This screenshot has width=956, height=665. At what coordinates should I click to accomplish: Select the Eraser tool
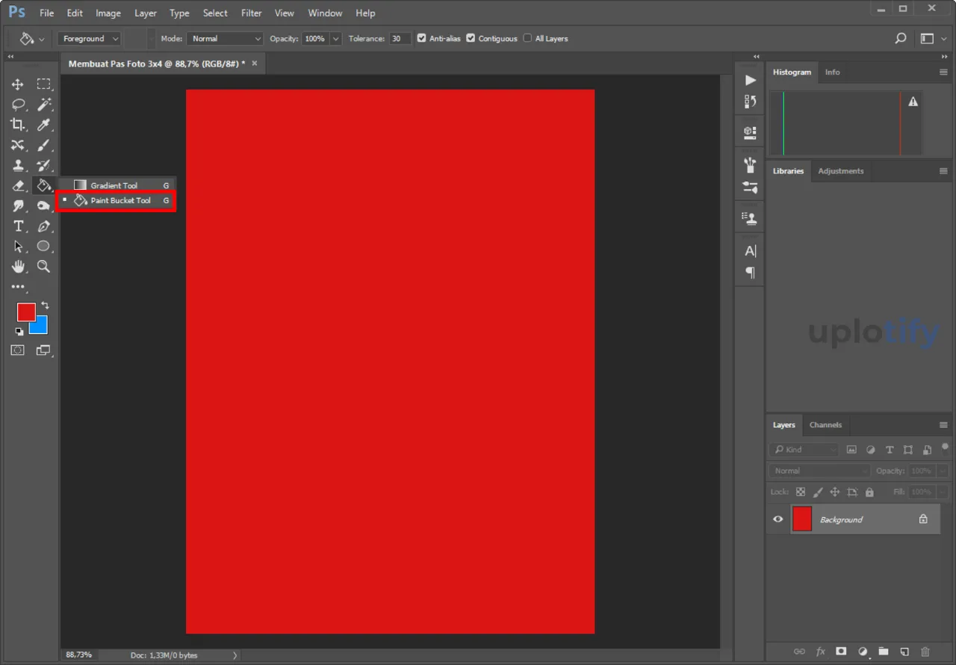click(18, 185)
